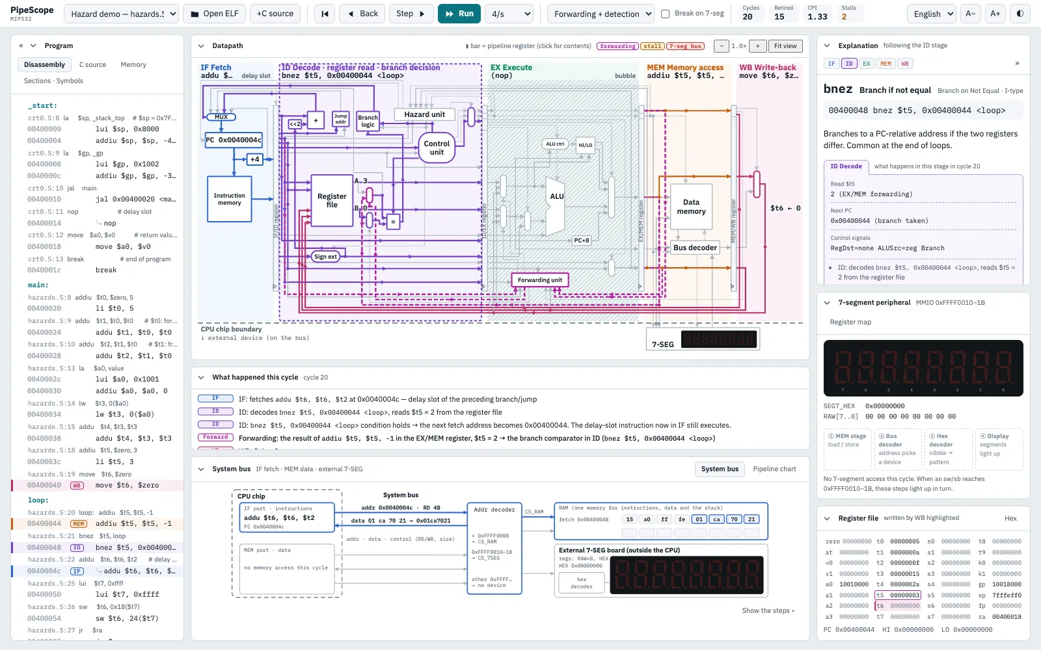1041x650 pixels.
Task: Select the MEM stage pill in Explanation
Action: [886, 64]
